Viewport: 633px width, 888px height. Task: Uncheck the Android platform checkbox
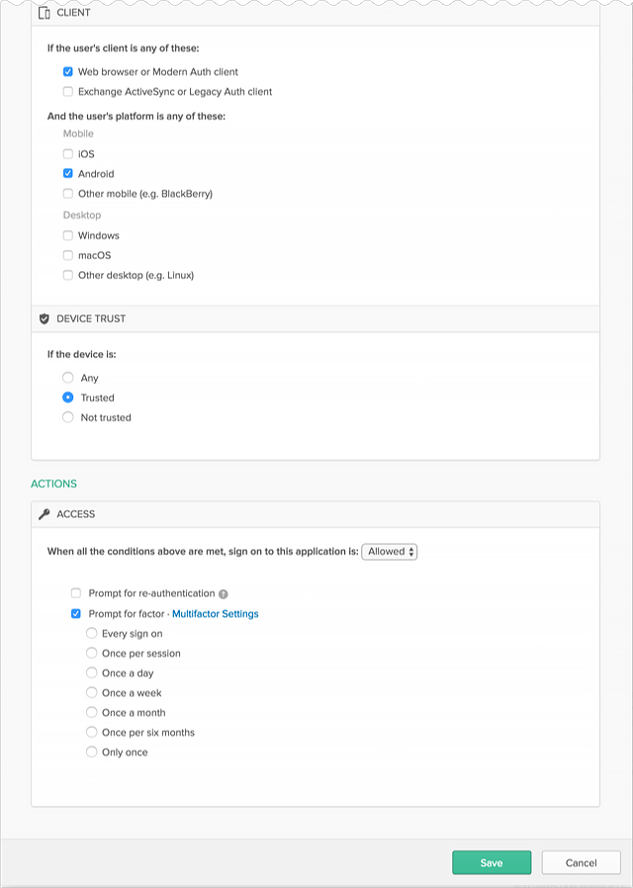(x=67, y=174)
